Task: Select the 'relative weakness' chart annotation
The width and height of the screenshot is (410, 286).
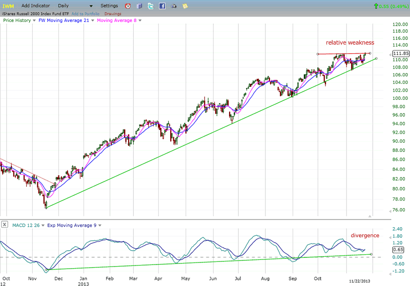Action: [350, 42]
